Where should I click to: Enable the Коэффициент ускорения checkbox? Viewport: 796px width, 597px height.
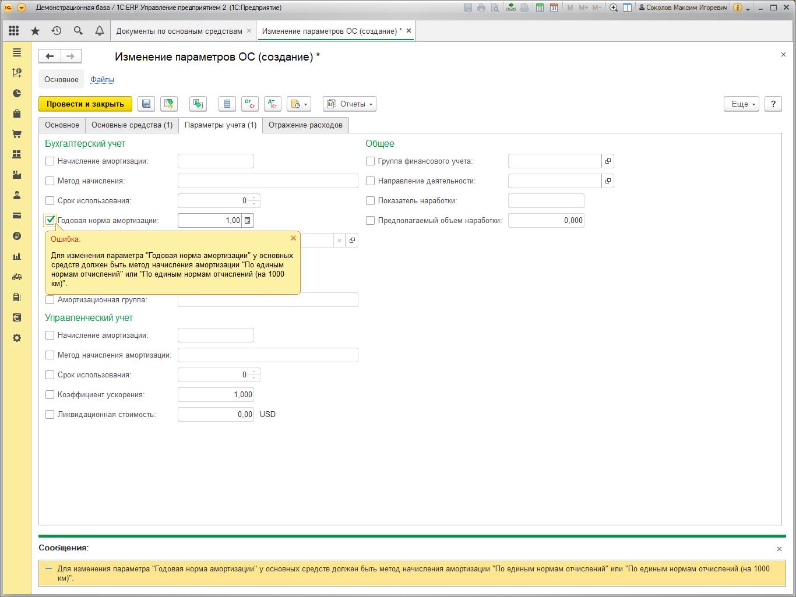(50, 395)
